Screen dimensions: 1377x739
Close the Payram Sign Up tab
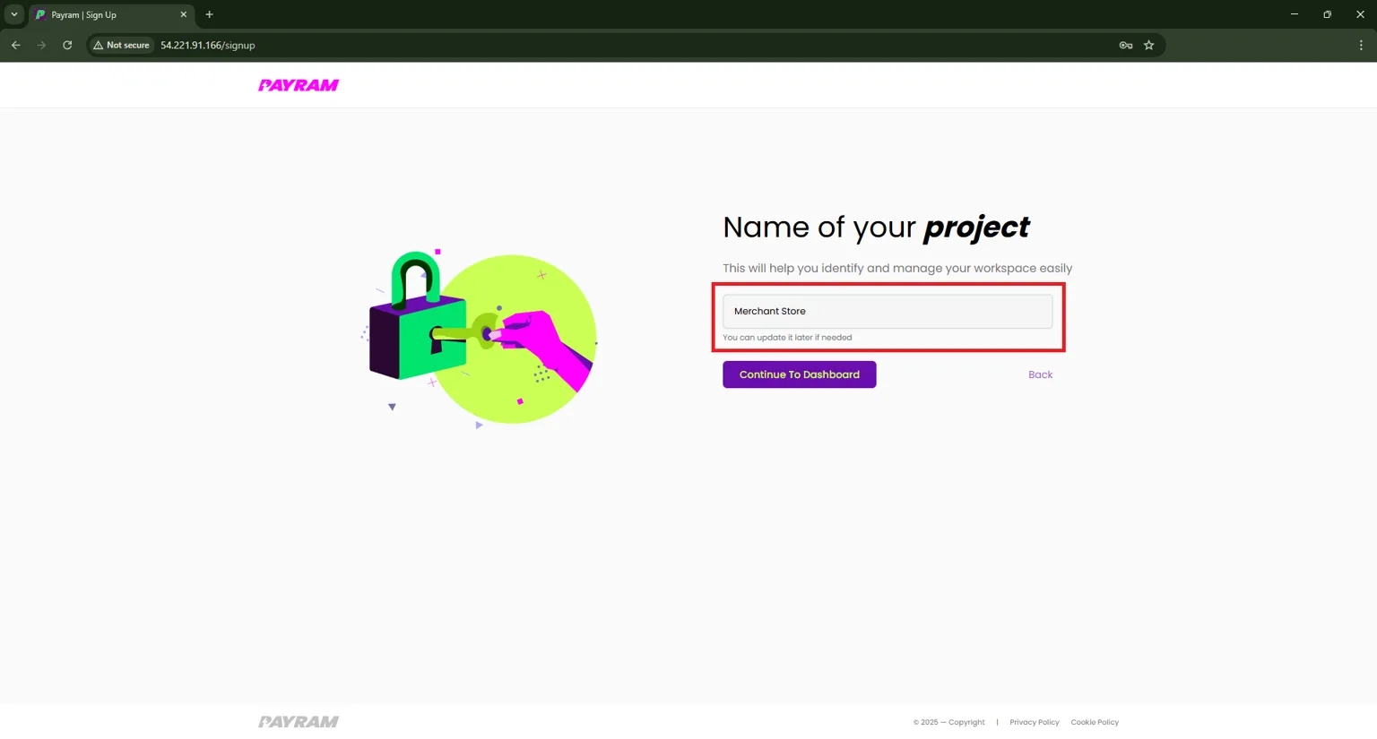point(183,14)
